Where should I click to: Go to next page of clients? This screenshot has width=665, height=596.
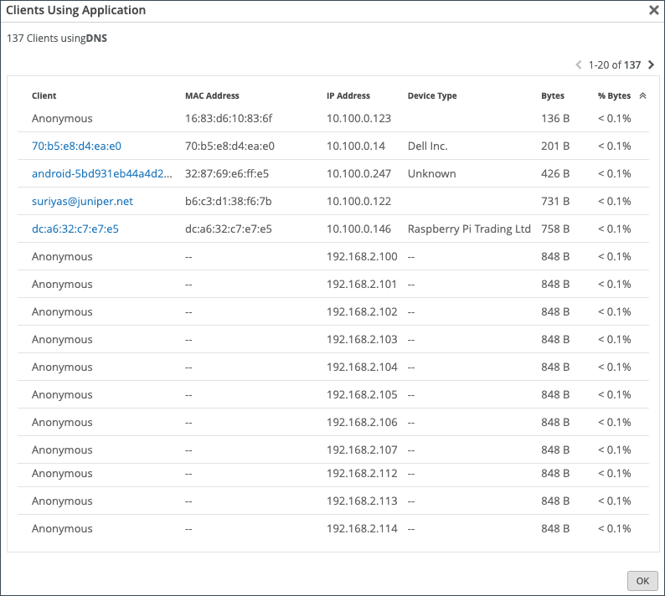tap(651, 64)
